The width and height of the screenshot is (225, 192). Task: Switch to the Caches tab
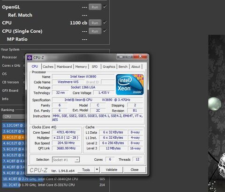(x=48, y=67)
